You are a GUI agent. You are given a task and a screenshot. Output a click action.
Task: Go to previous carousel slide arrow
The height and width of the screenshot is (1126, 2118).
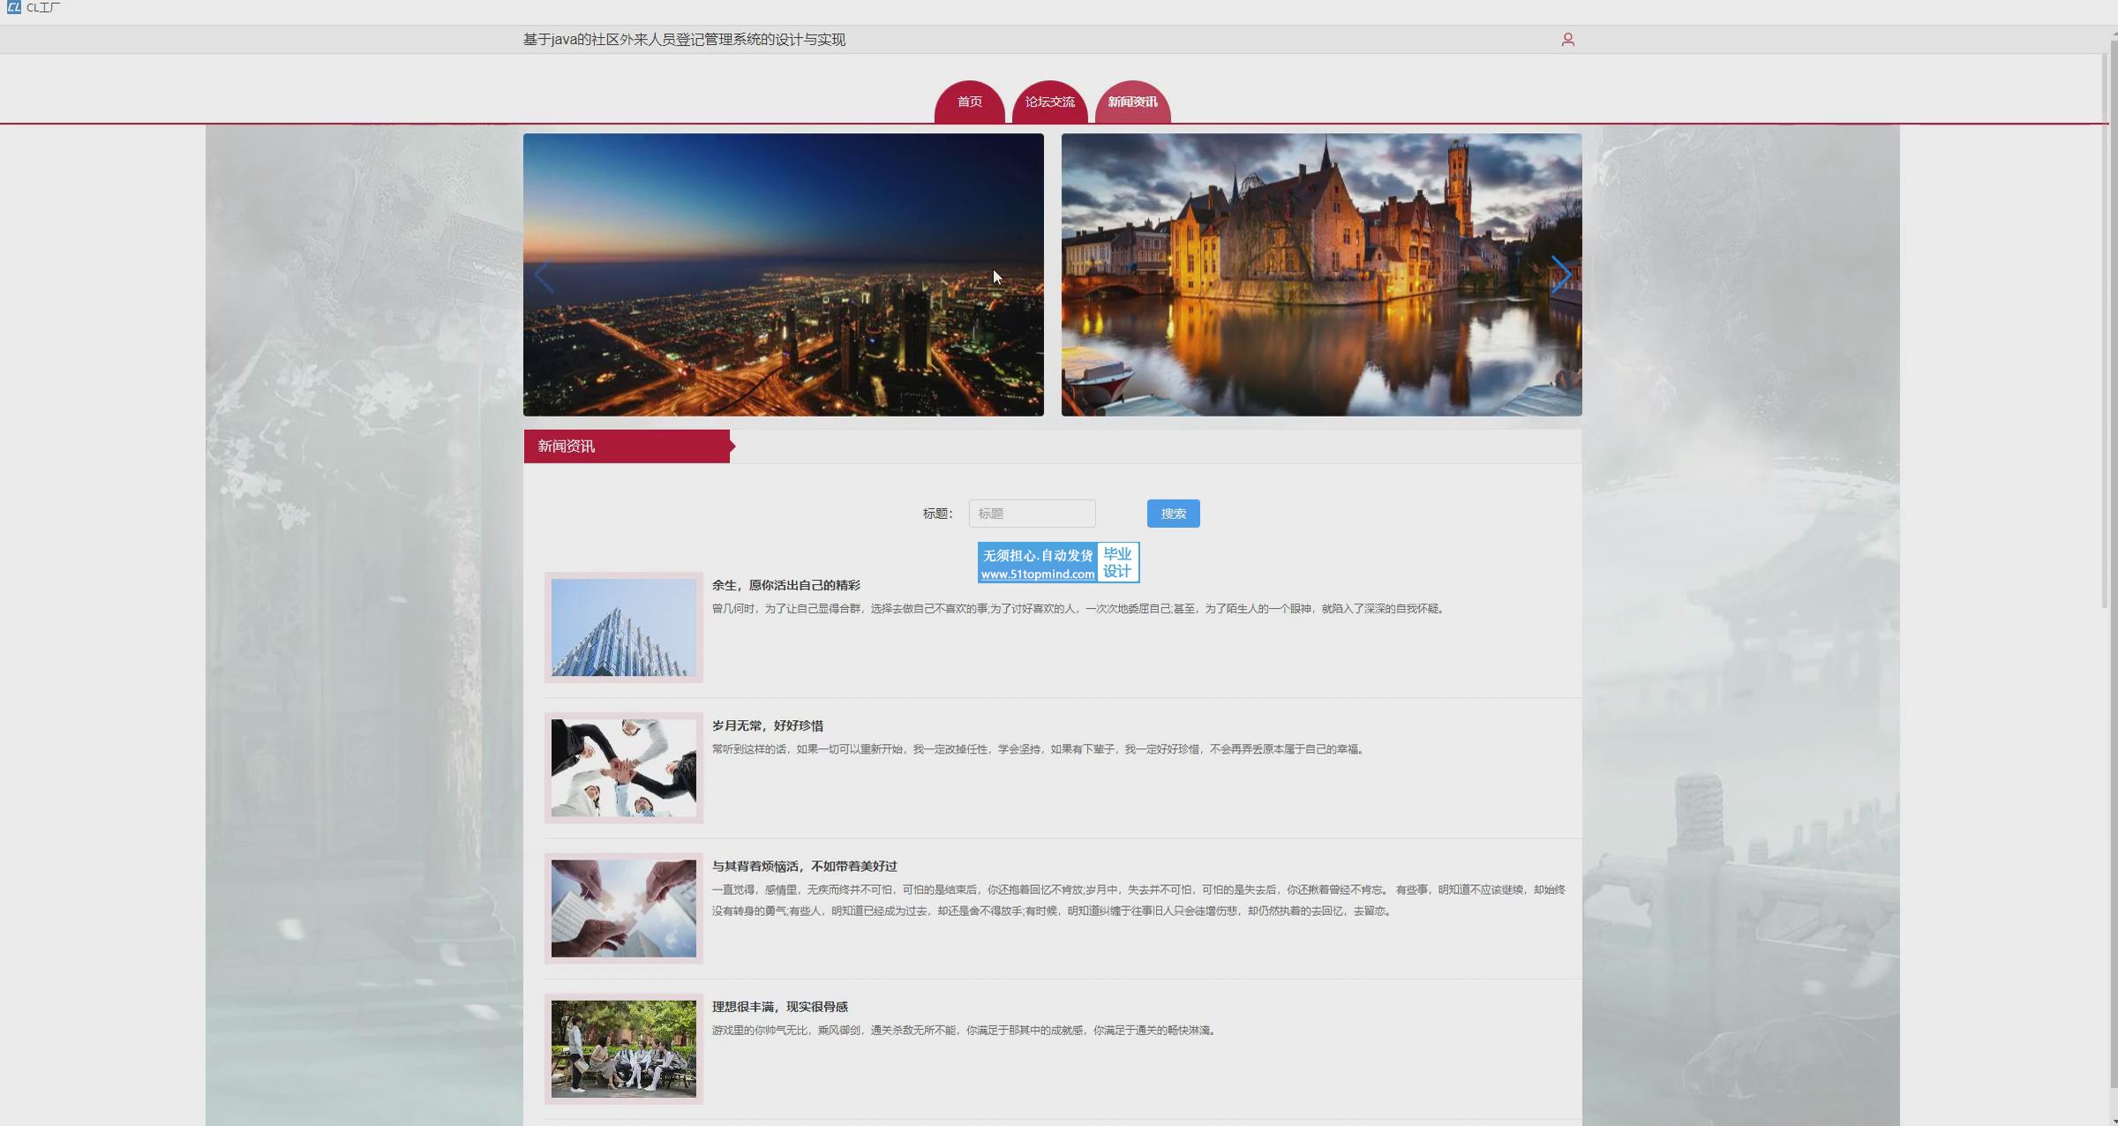pos(545,275)
